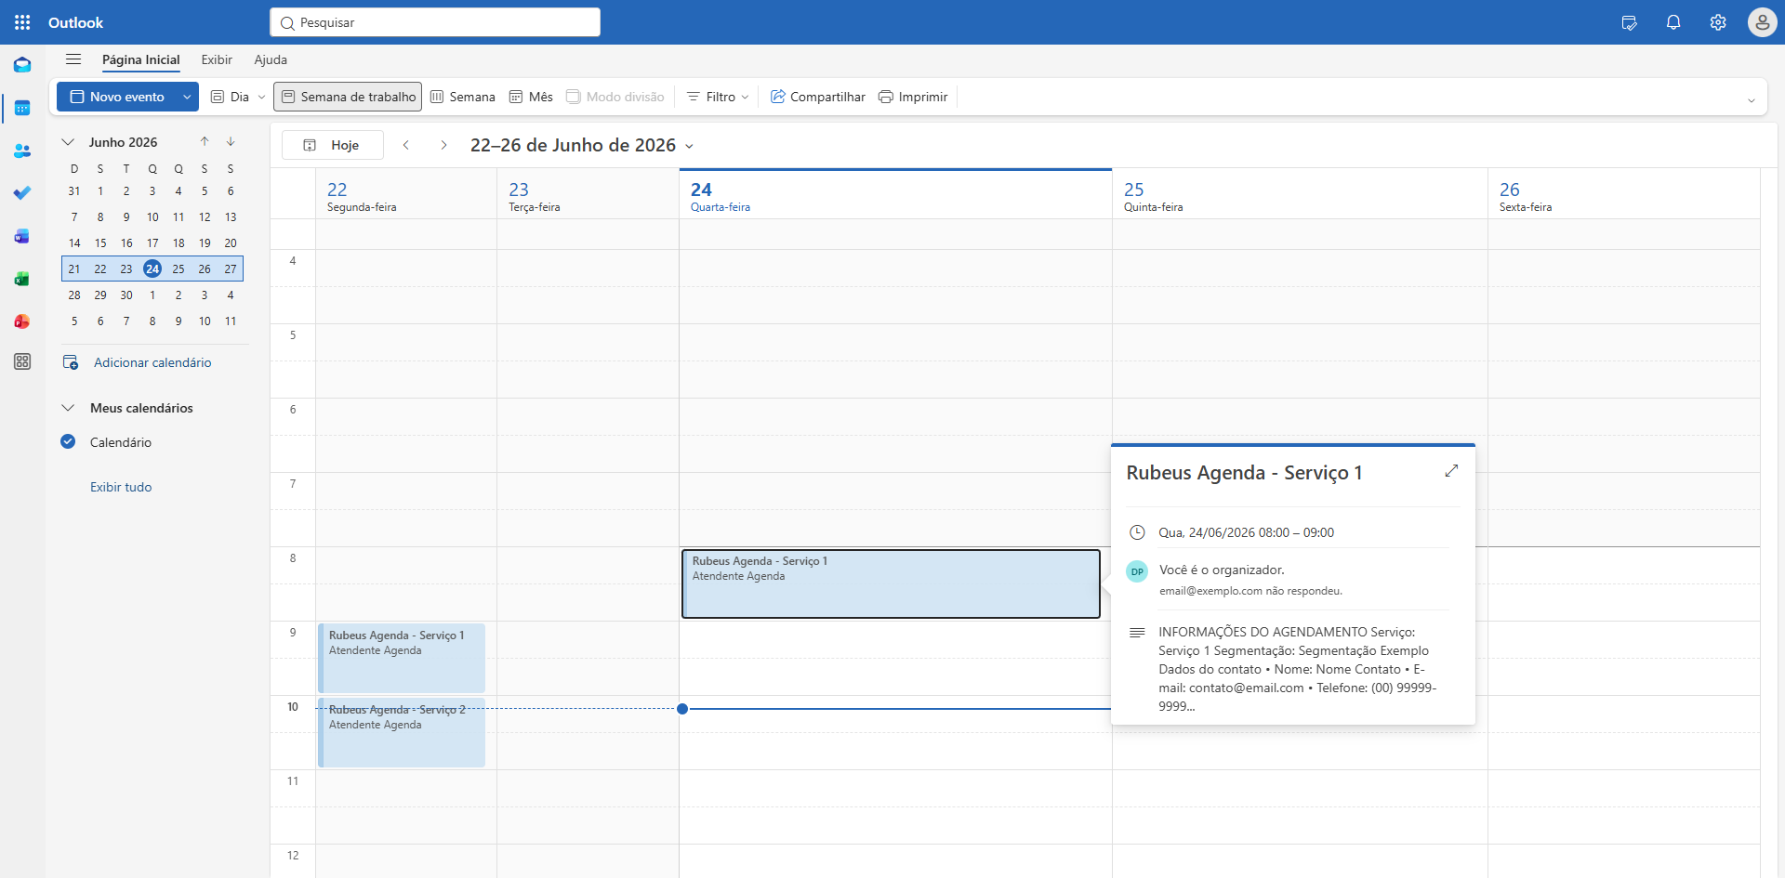Open Wednesday 08:00 Serviço 1 event
The height and width of the screenshot is (878, 1785).
coord(891,583)
